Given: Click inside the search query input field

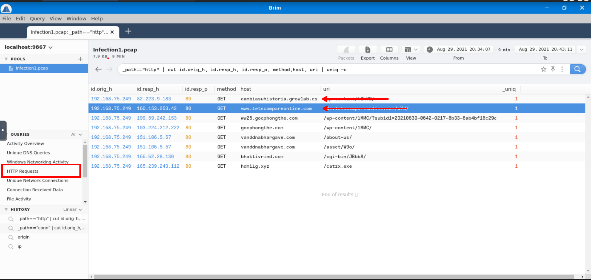Looking at the screenshot, I should pyautogui.click(x=308, y=70).
